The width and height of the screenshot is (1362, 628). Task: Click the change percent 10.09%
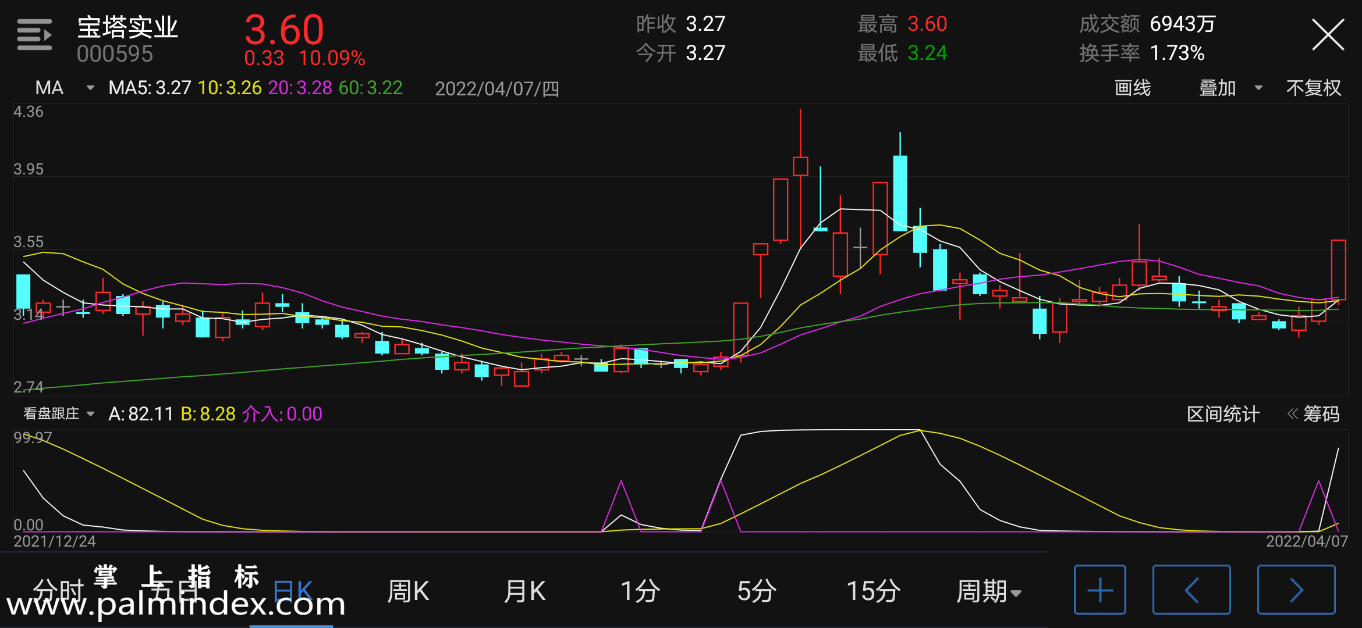click(x=332, y=58)
